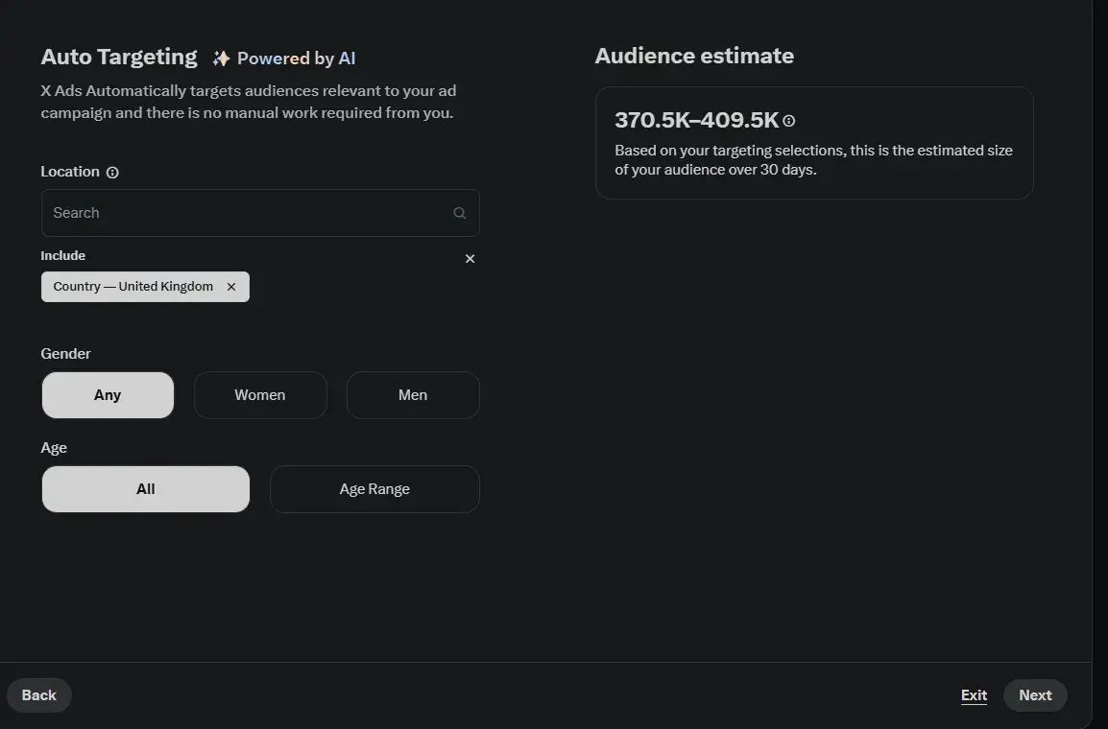Choose All for age targeting
The width and height of the screenshot is (1108, 729).
point(146,489)
